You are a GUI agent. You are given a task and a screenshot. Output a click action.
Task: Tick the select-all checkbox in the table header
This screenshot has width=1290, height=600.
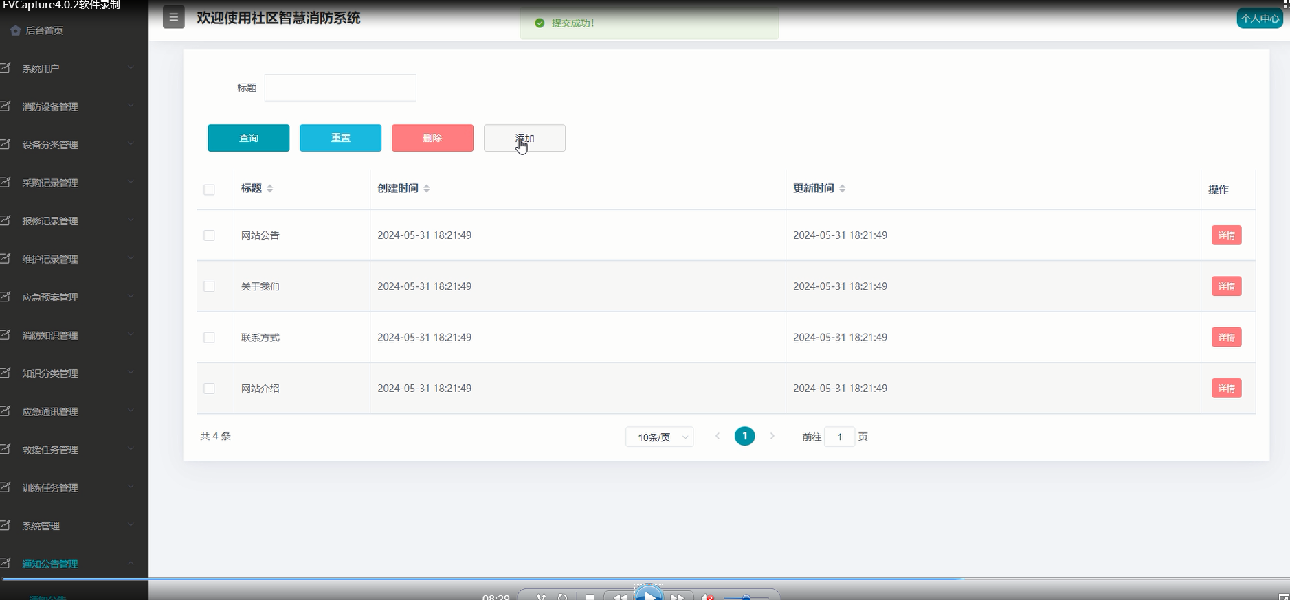(210, 189)
